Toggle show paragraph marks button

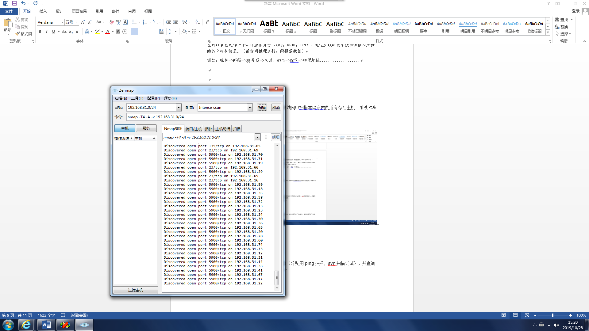click(207, 22)
